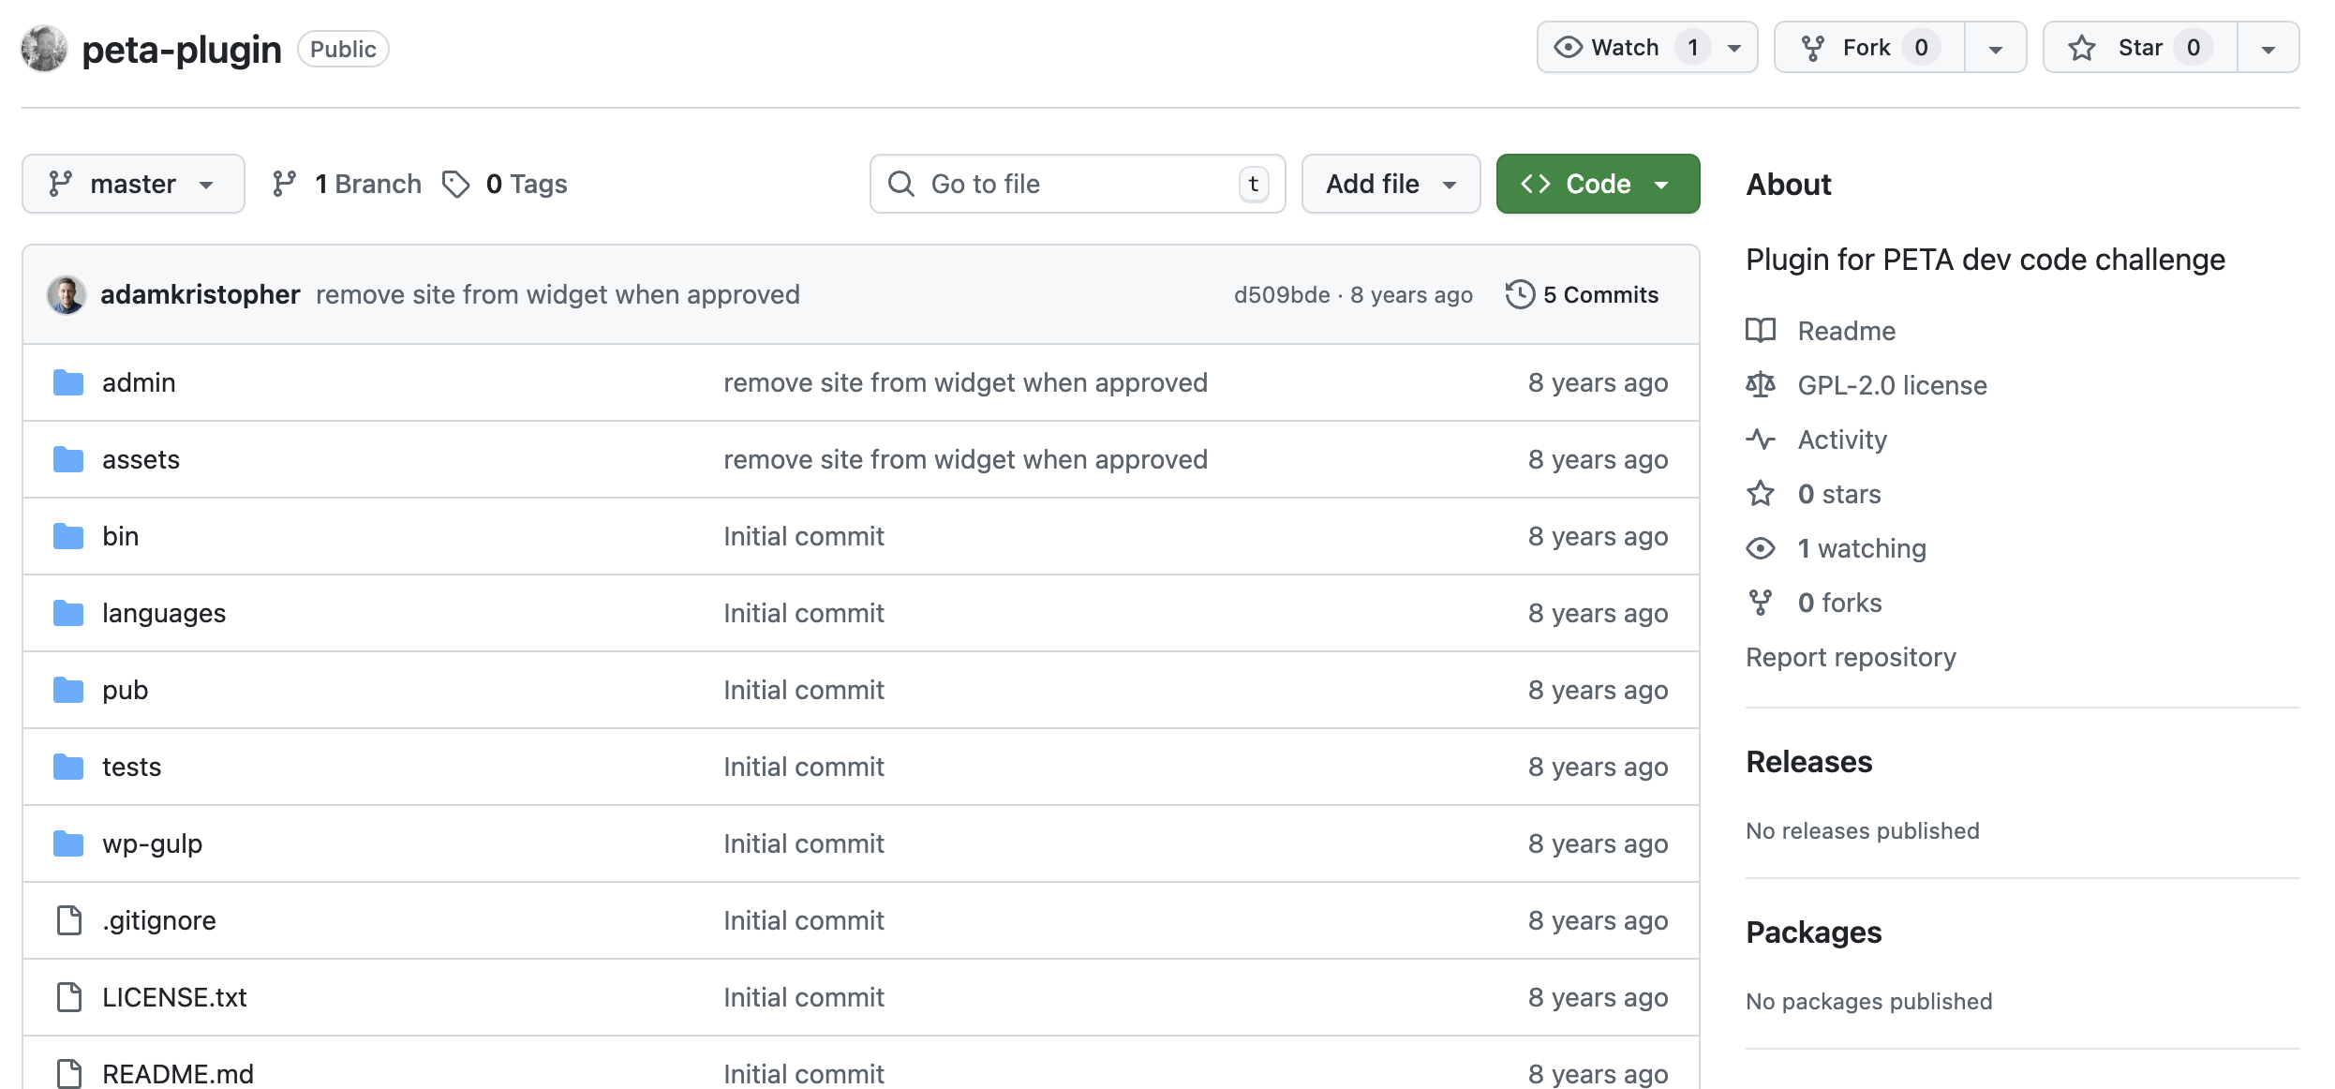Open the green Code menu
The image size is (2335, 1089).
tap(1598, 184)
